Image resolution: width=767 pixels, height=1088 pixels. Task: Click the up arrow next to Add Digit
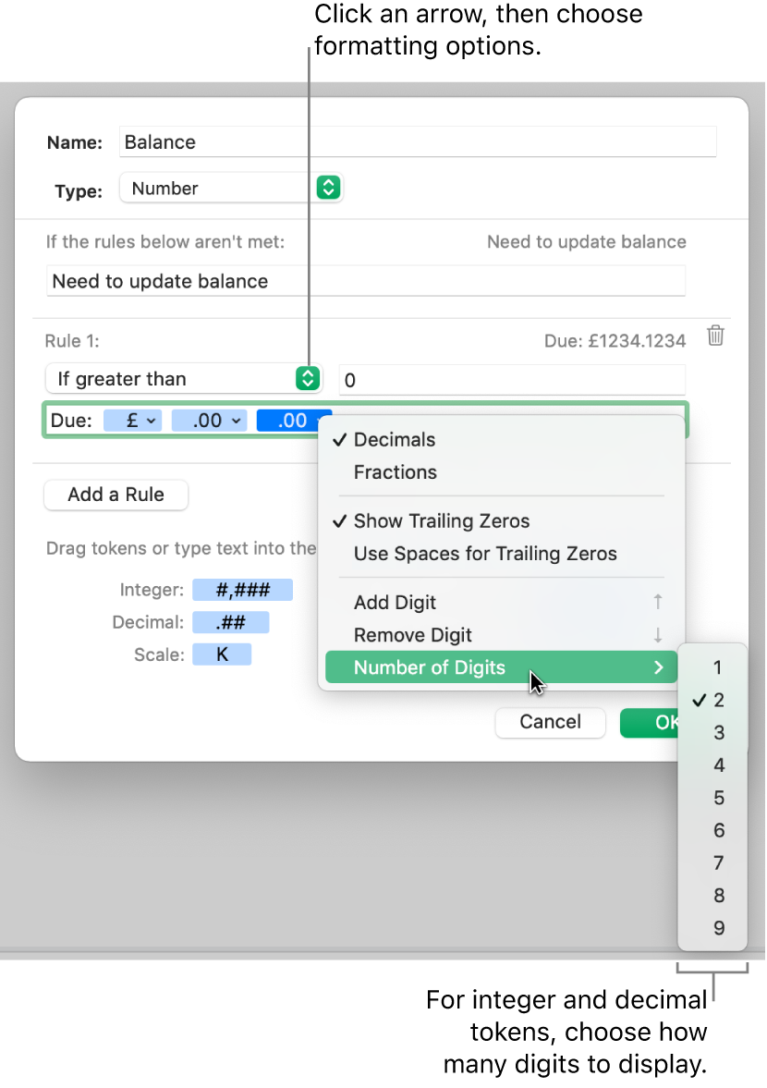(x=658, y=602)
